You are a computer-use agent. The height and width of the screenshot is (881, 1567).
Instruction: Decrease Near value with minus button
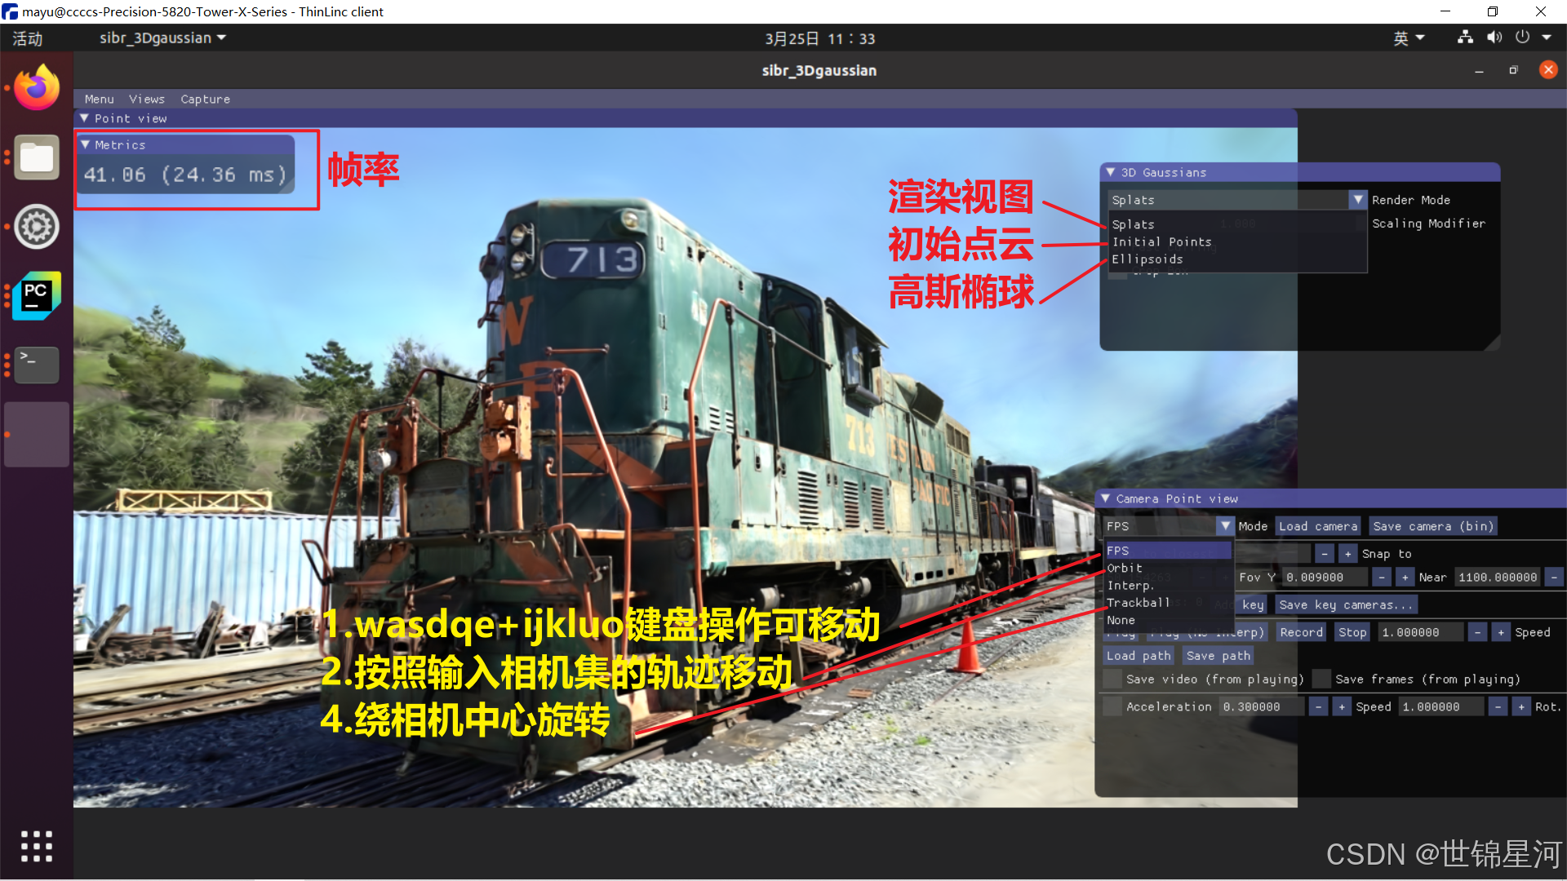pyautogui.click(x=1555, y=578)
